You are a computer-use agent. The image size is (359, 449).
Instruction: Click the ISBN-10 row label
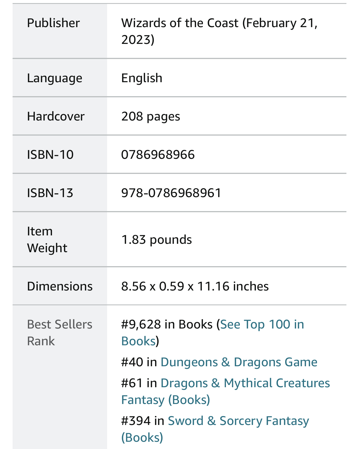point(50,155)
